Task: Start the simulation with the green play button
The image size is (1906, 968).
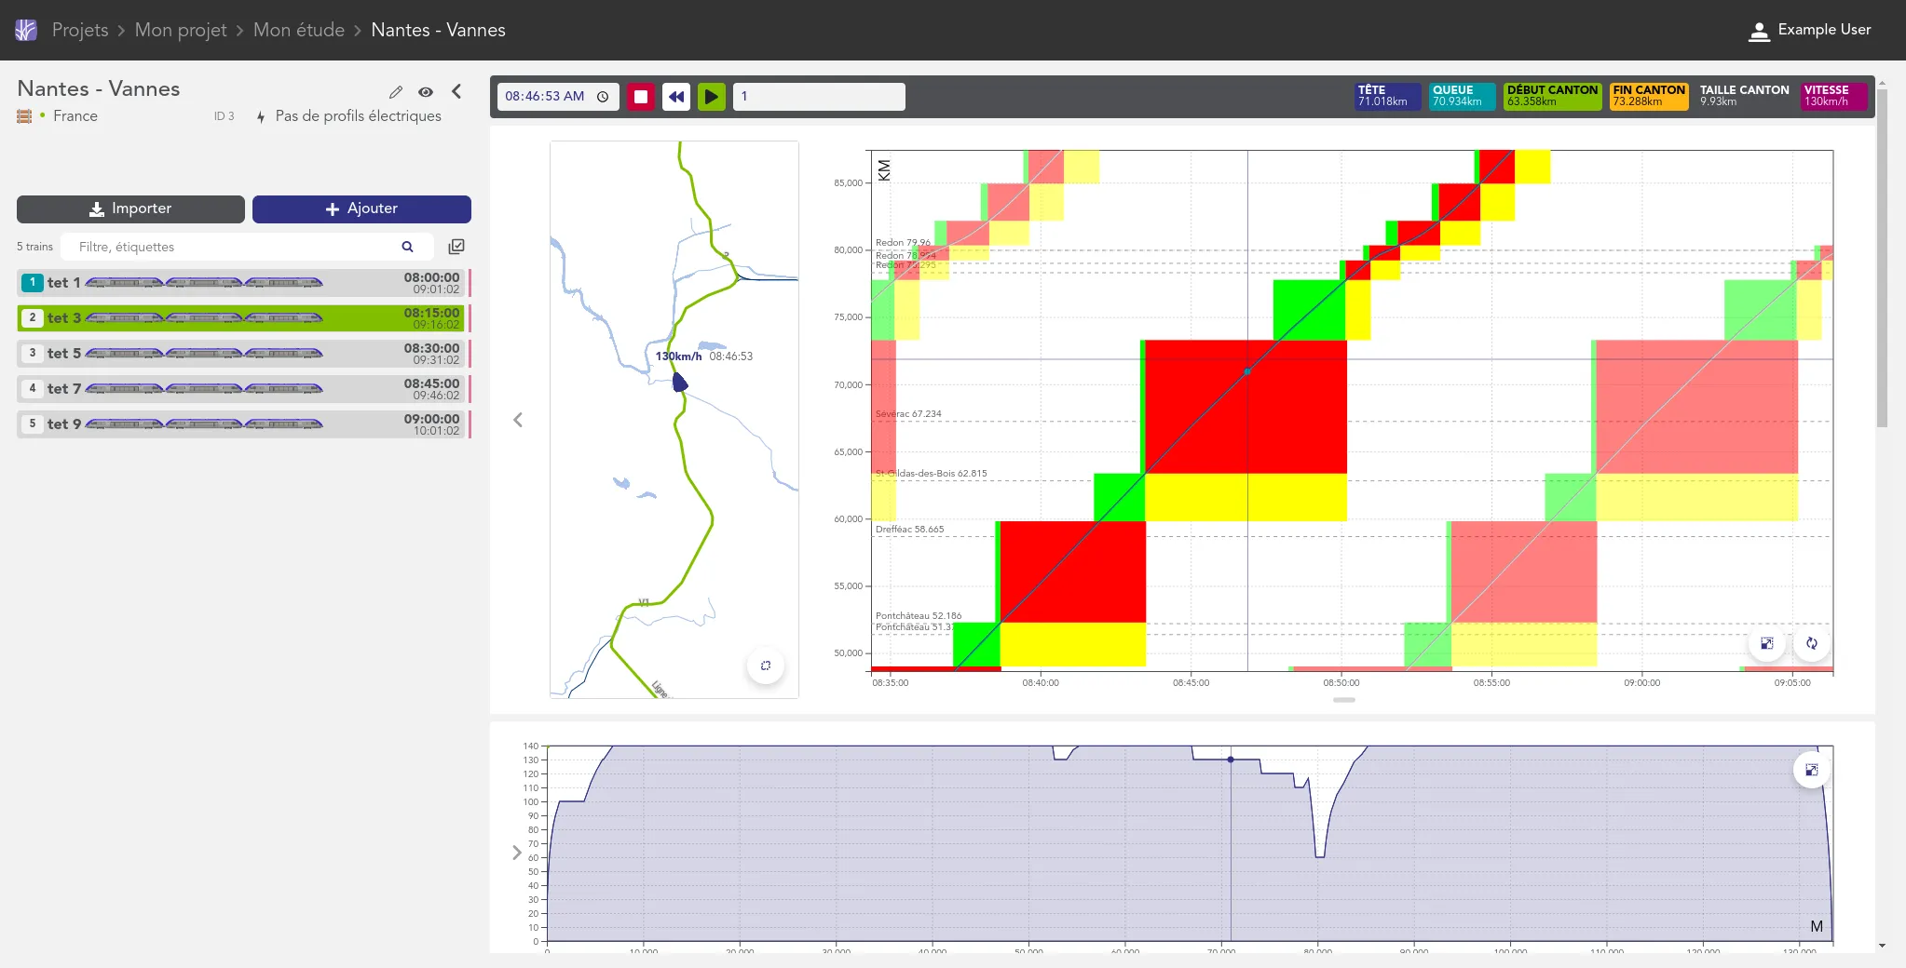Action: click(712, 97)
